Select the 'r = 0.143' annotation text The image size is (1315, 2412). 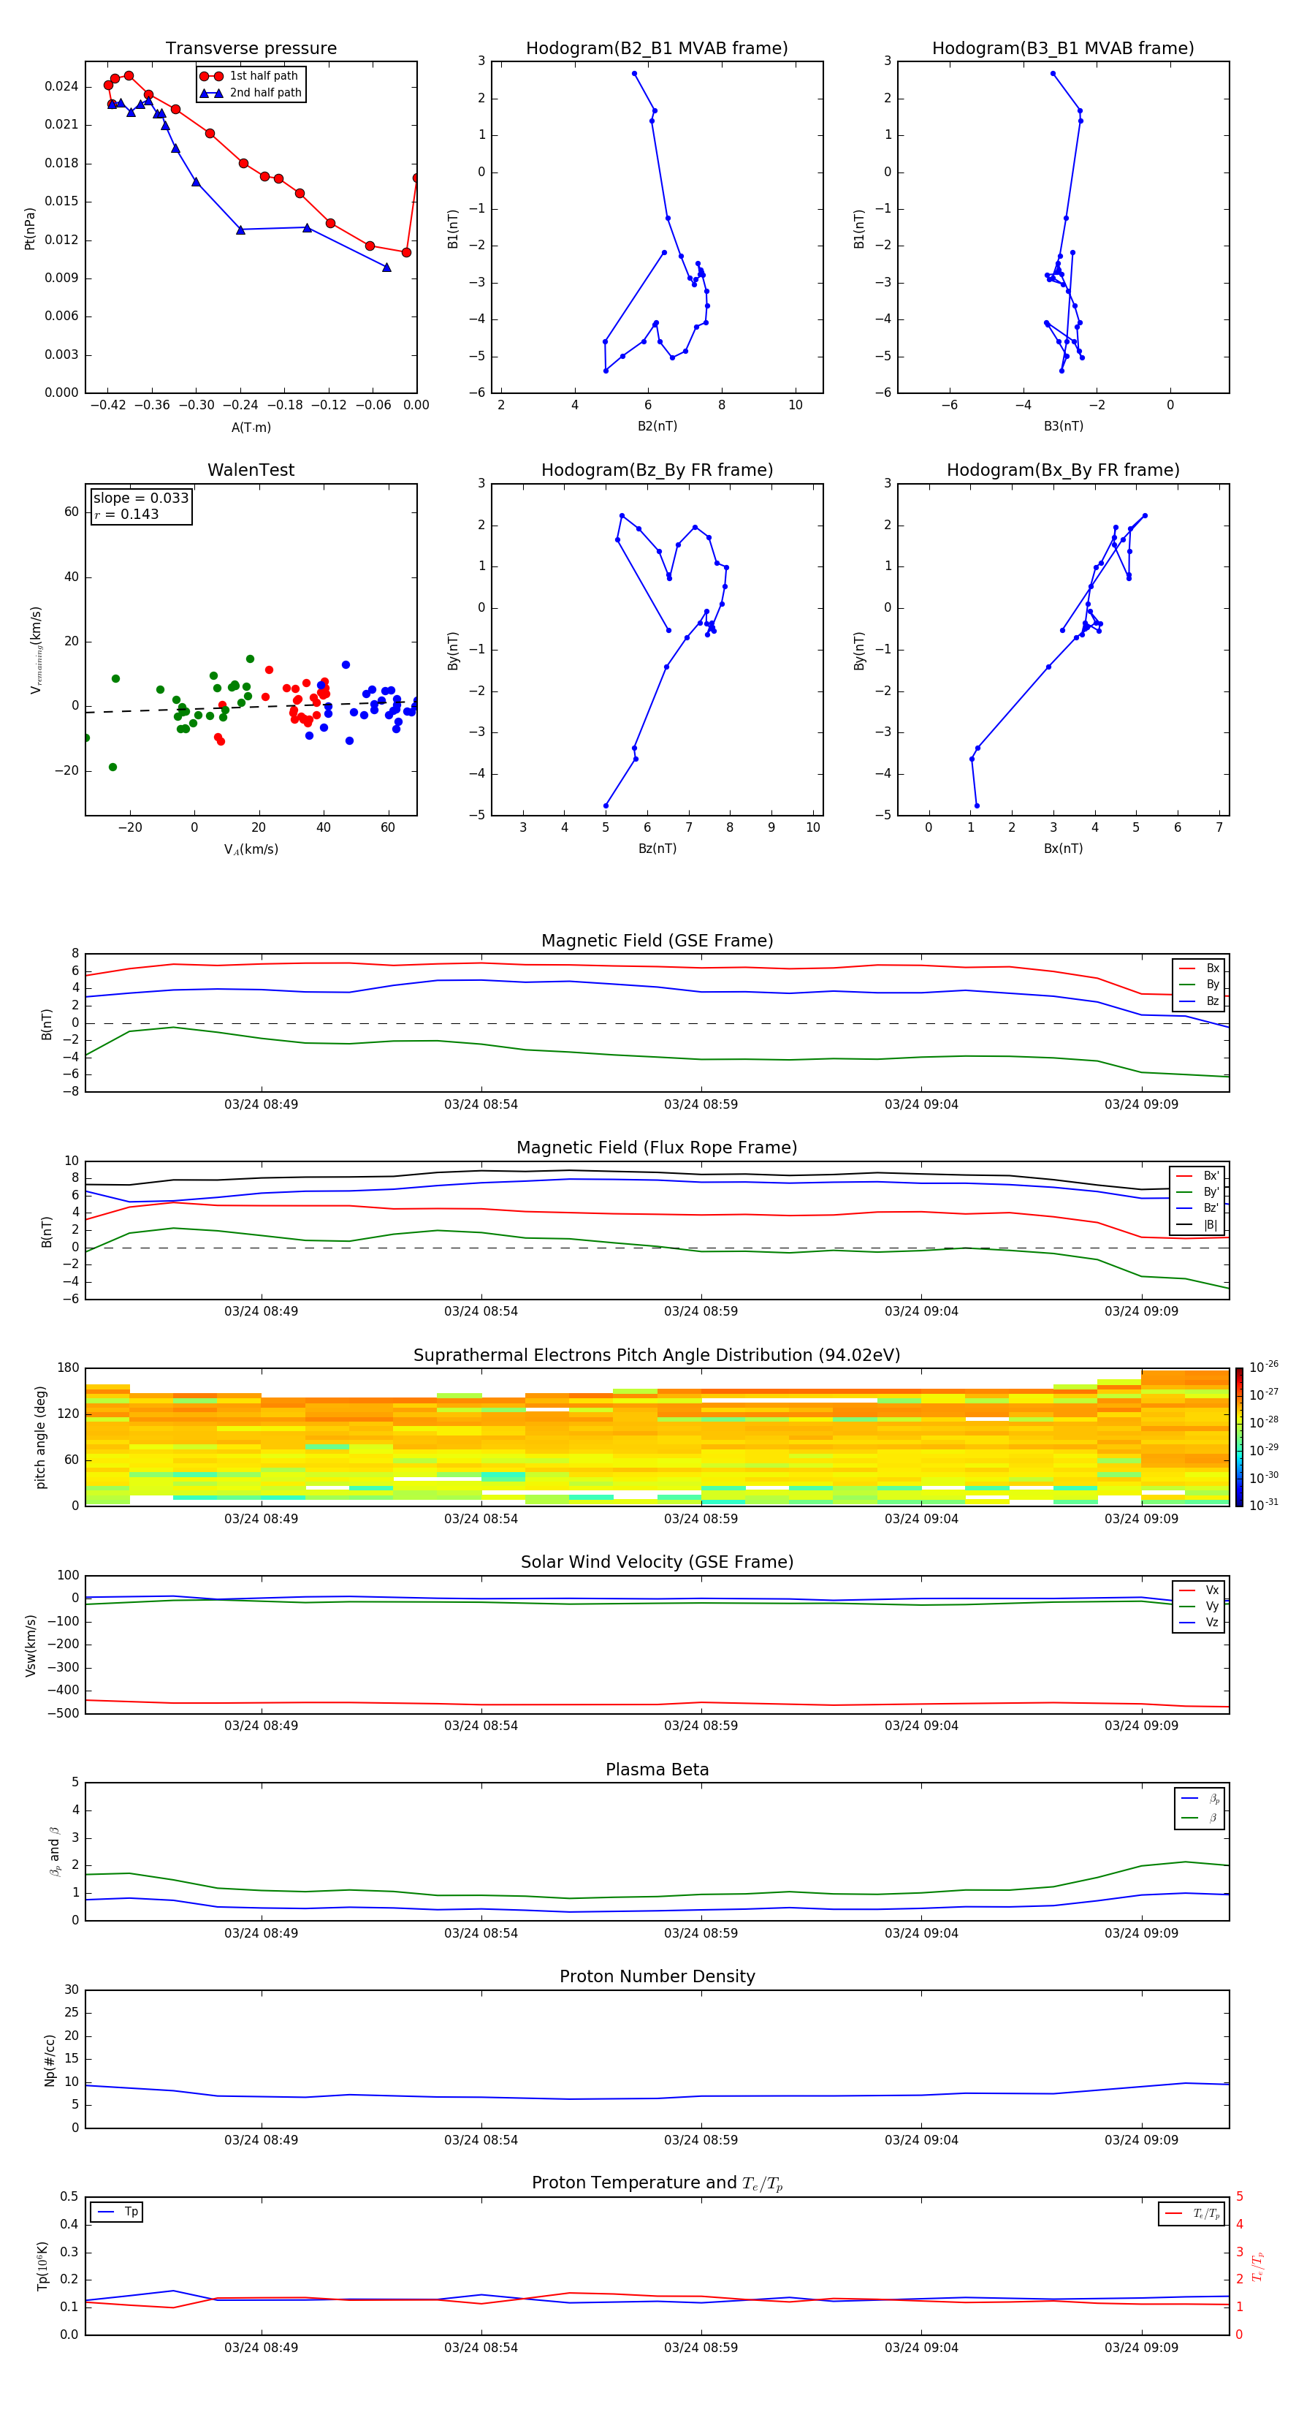pos(126,514)
